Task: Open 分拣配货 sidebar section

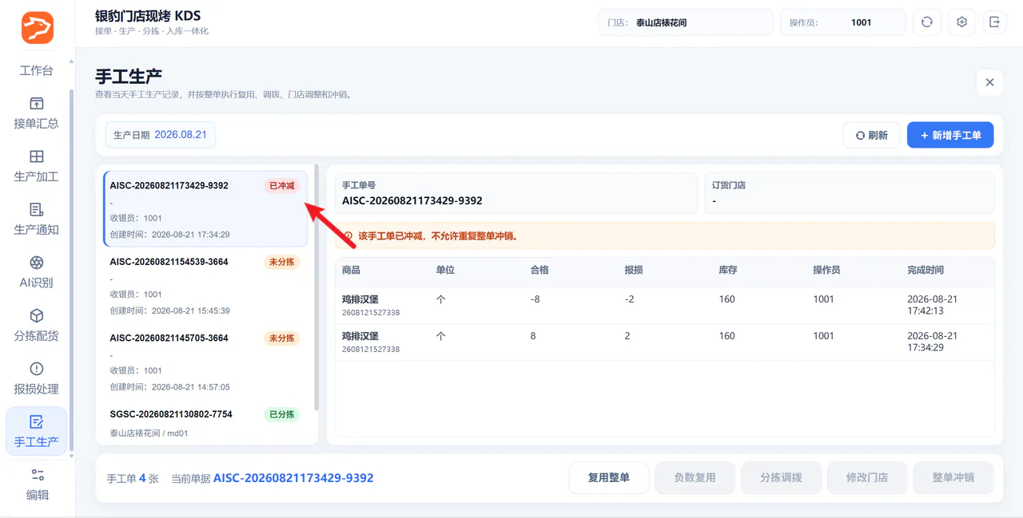Action: 36,326
